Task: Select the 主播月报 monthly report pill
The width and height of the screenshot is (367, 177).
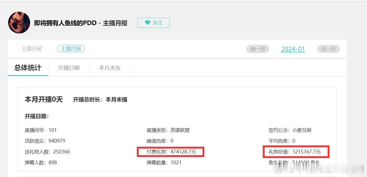Action: pyautogui.click(x=71, y=49)
